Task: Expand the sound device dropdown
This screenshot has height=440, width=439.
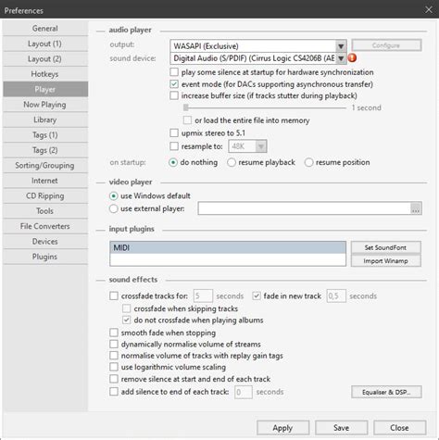Action: tap(341, 58)
